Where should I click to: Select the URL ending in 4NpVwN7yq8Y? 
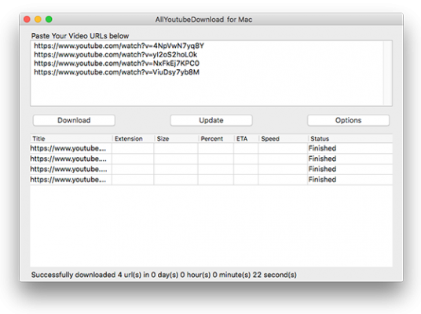pyautogui.click(x=119, y=46)
